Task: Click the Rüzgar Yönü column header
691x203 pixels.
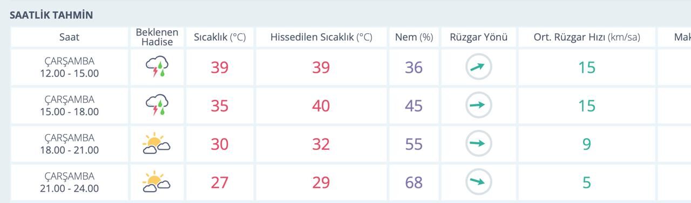Action: (x=479, y=37)
